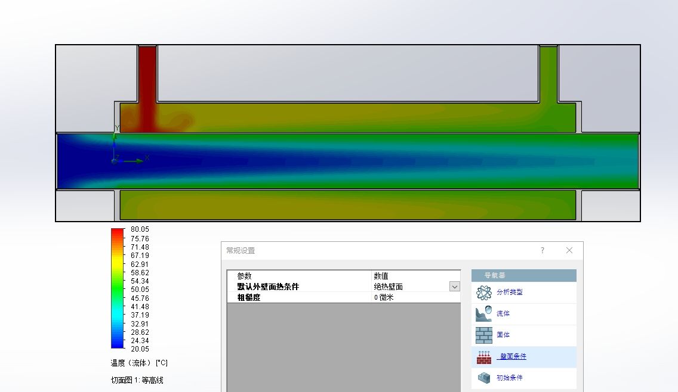Select the 粗糙度 parameter row label

click(249, 297)
